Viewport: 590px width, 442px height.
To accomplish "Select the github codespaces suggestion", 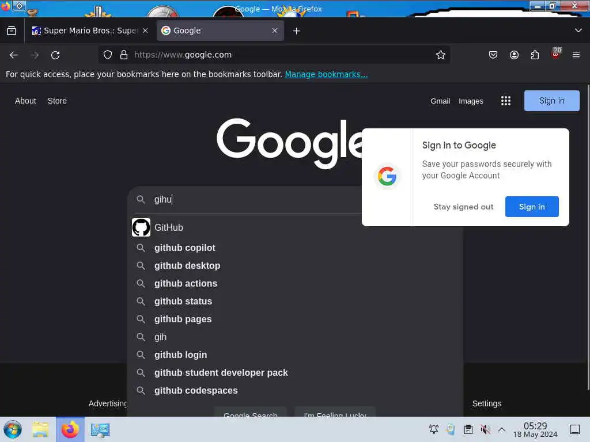I will pos(296,391).
